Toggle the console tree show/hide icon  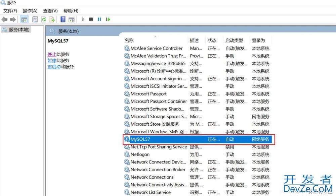24,20
